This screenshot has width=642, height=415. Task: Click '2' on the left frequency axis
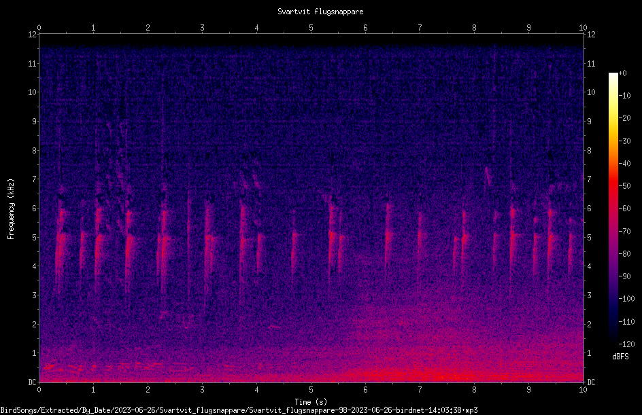(34, 324)
